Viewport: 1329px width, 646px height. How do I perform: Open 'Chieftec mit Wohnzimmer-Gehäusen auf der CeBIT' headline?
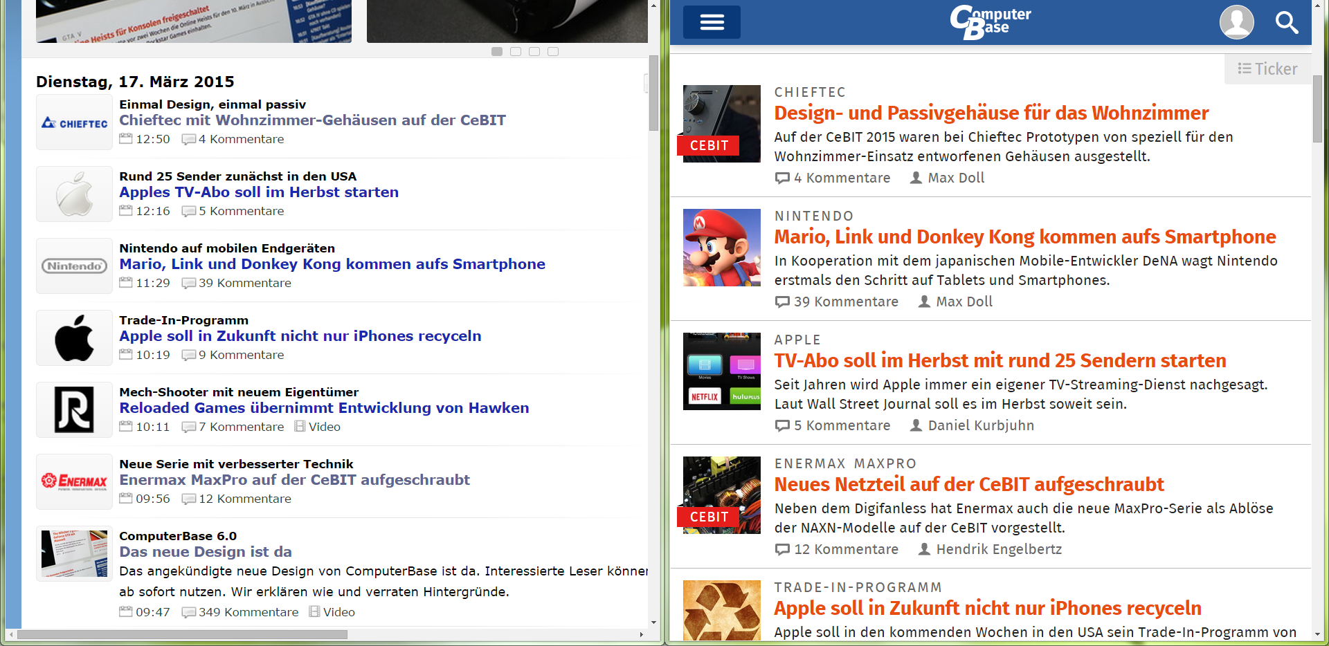312,120
